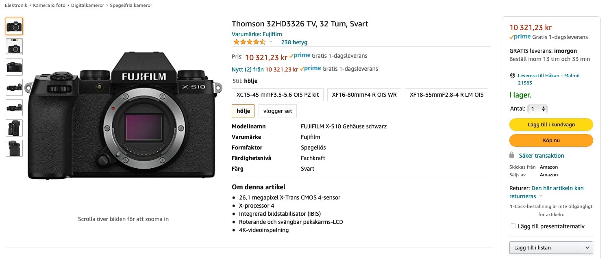The height and width of the screenshot is (258, 609).
Task: Expand the arrow next to Lägg till i listan
Action: [587, 247]
